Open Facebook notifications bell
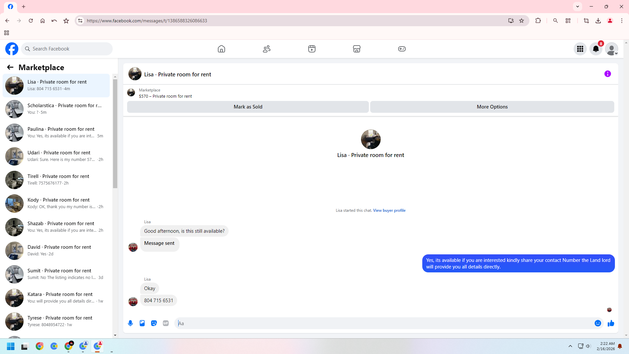The image size is (629, 354). (596, 49)
